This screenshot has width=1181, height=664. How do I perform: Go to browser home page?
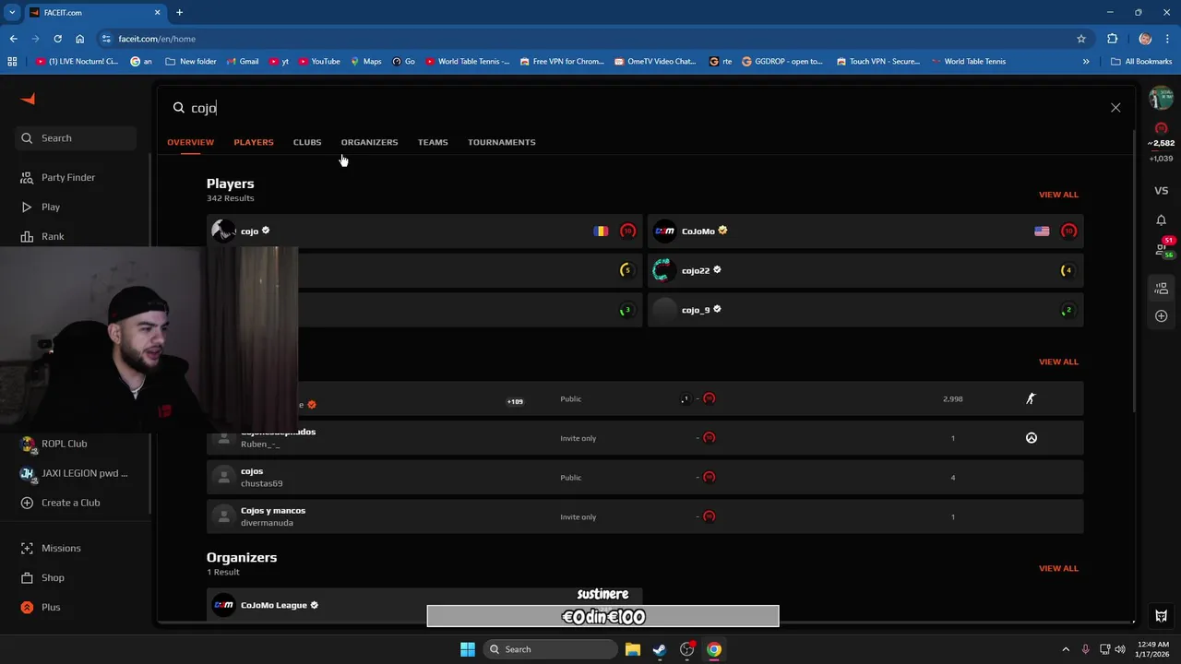[x=79, y=39]
